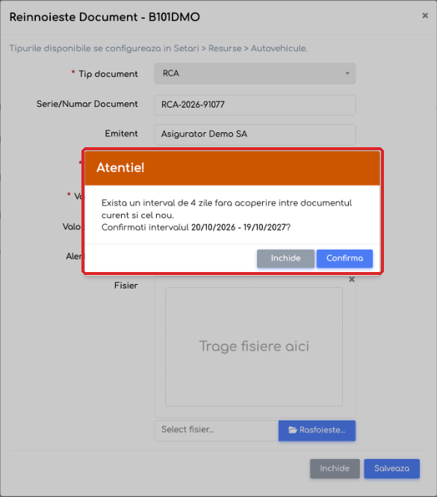The width and height of the screenshot is (437, 497).
Task: Click Inchide at the form bottom
Action: 335,468
